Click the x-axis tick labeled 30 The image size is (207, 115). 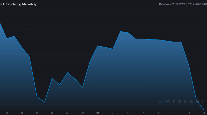(x=83, y=113)
